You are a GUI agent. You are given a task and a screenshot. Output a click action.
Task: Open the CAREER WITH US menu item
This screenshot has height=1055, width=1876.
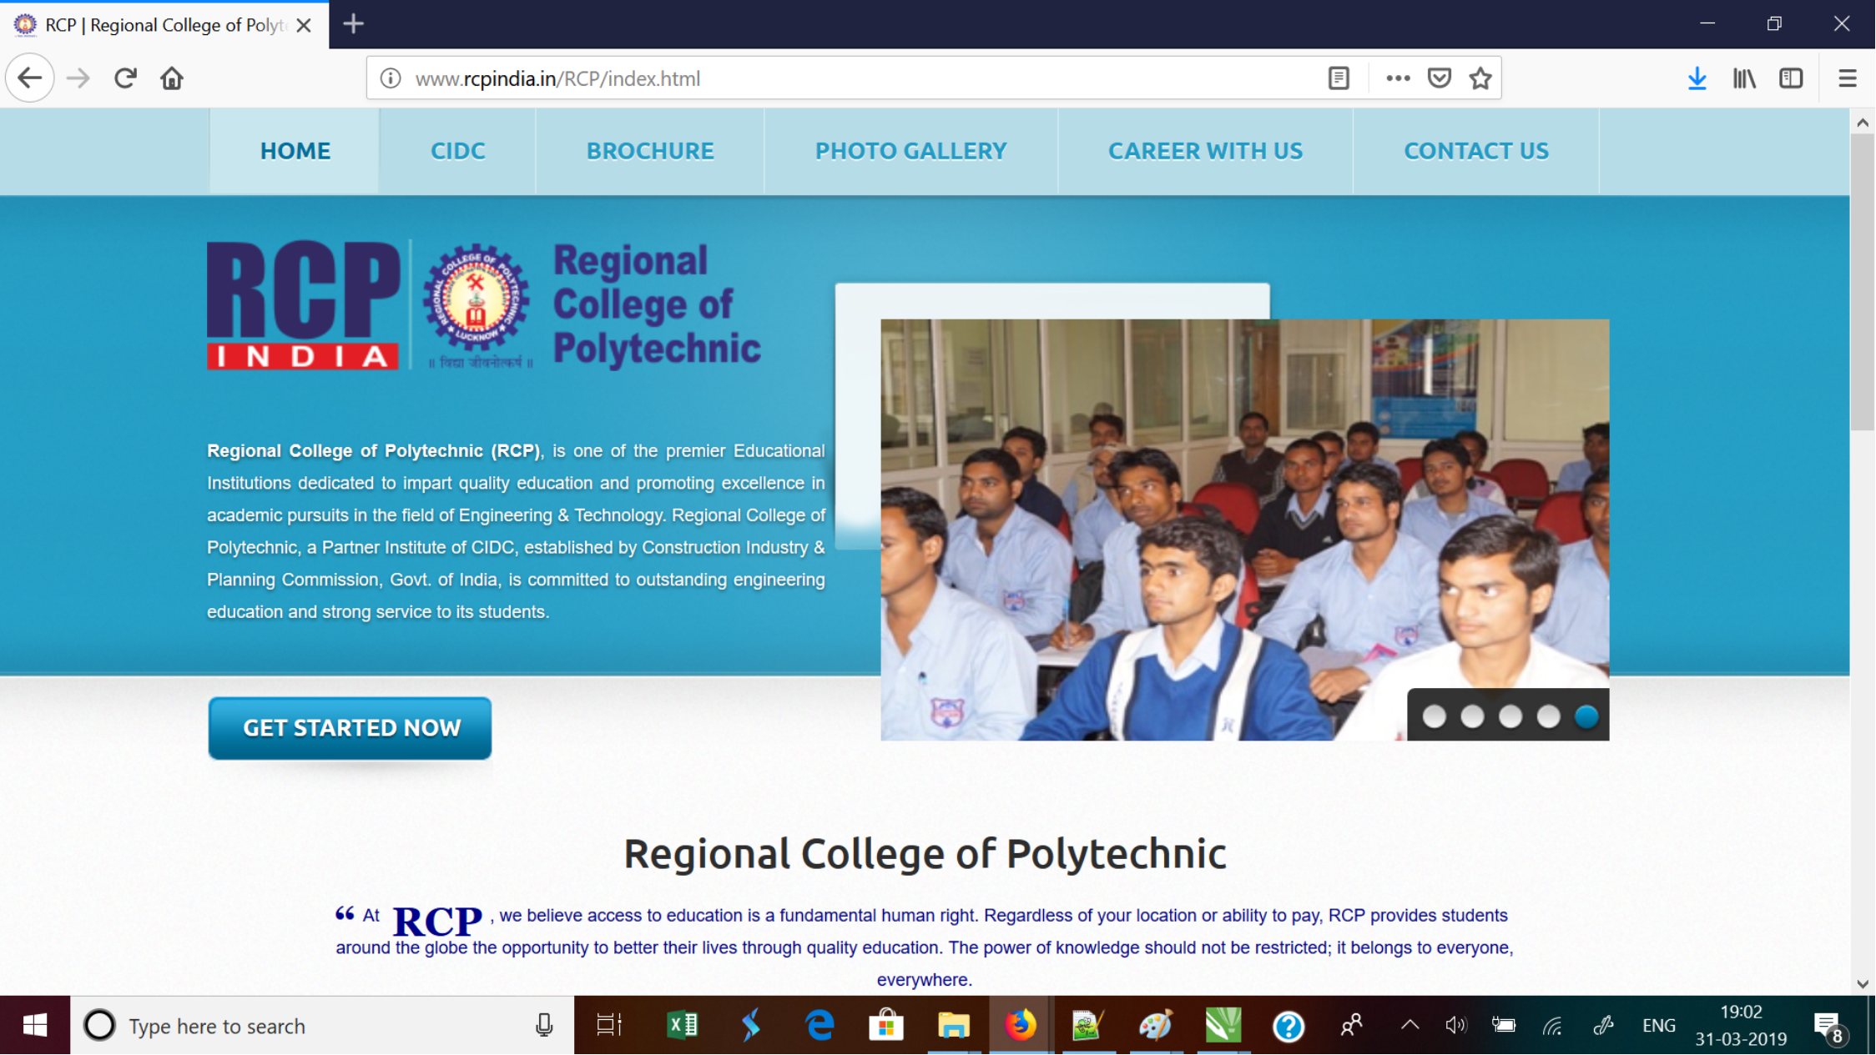(x=1205, y=151)
